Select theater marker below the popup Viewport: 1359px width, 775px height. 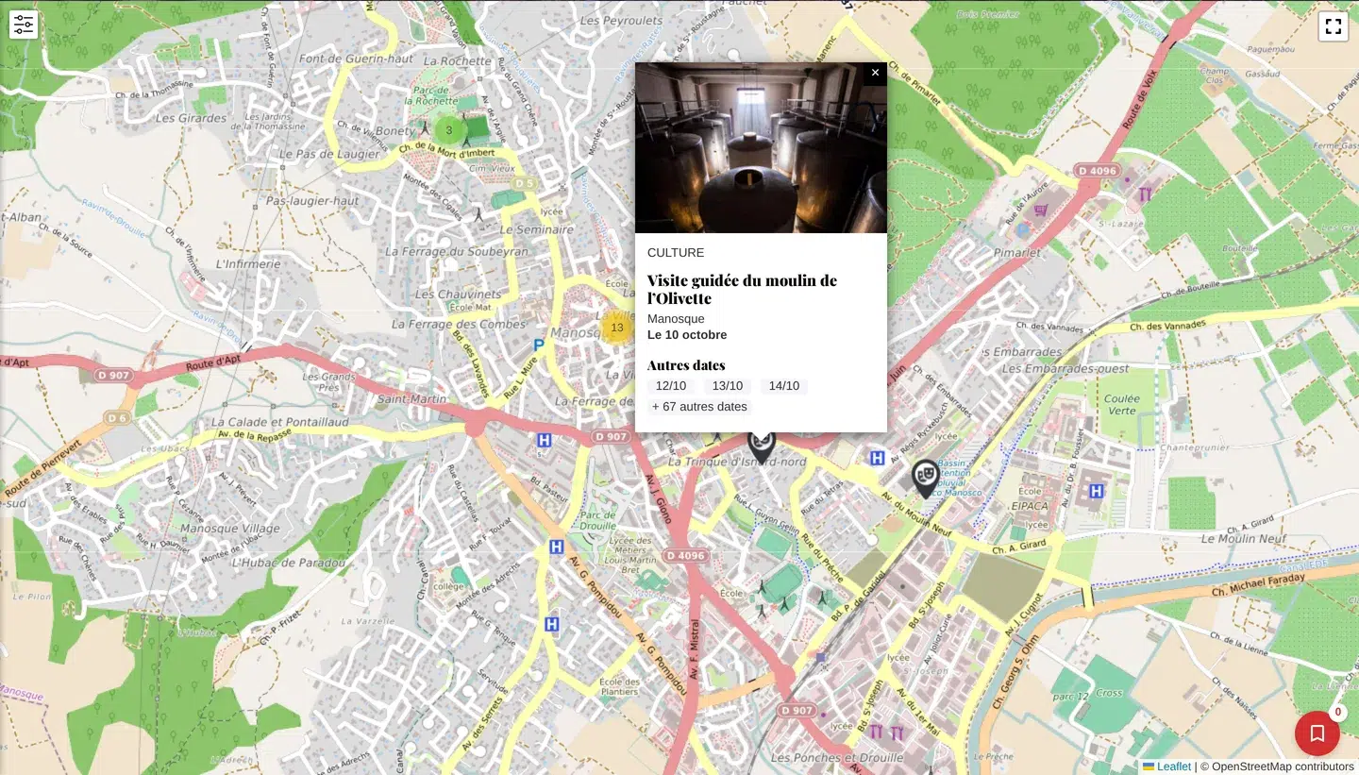[x=762, y=446]
